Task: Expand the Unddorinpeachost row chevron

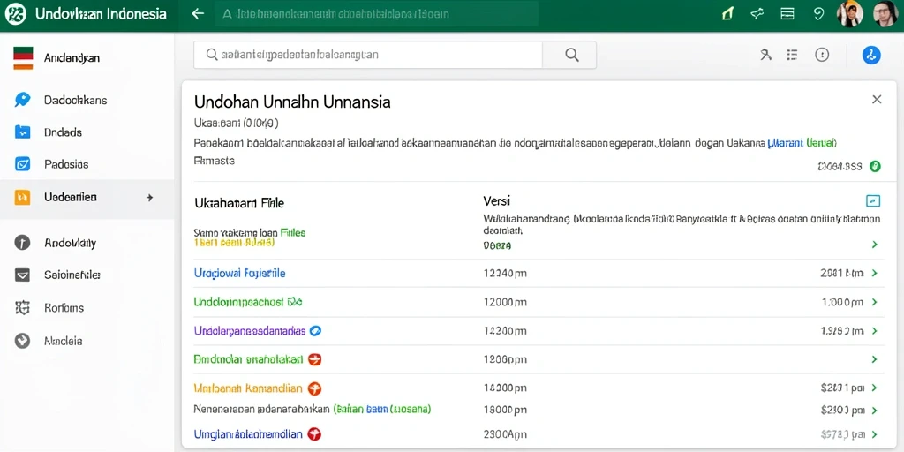Action: click(875, 302)
